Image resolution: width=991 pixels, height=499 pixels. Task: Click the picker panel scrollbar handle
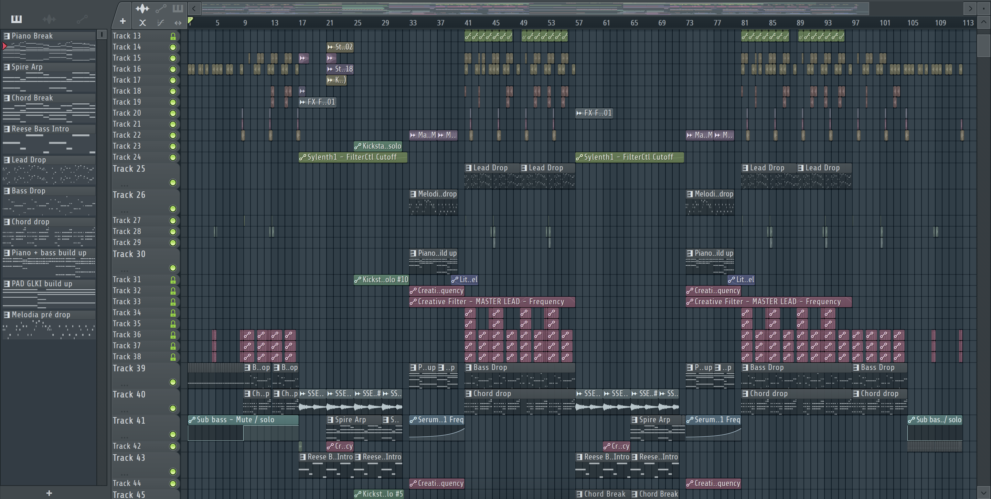pos(102,35)
